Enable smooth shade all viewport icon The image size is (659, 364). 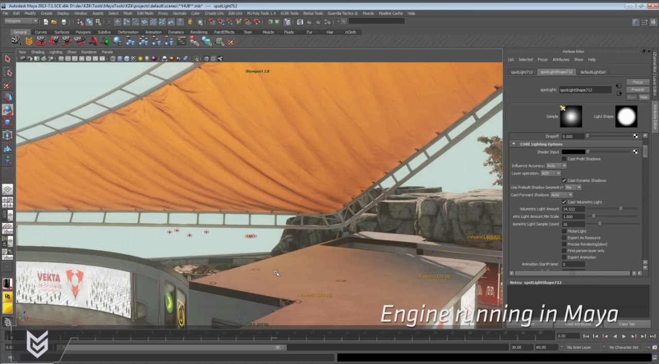tap(119, 59)
